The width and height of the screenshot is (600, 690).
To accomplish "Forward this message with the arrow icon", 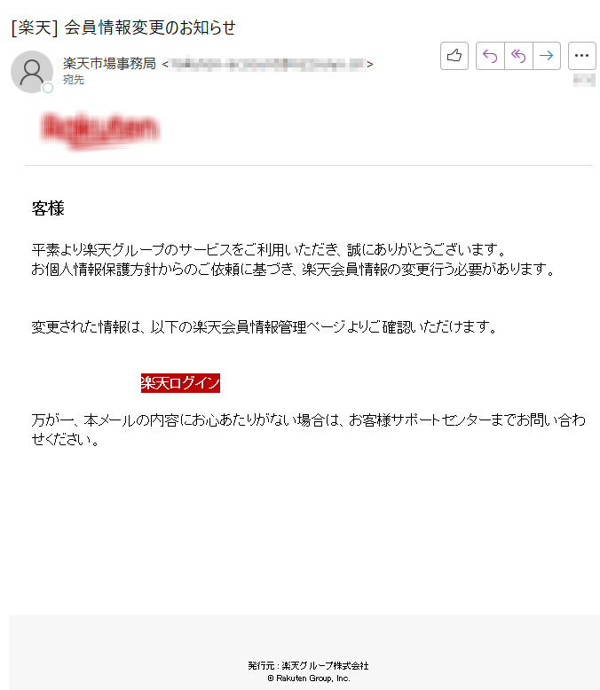I will (x=547, y=56).
